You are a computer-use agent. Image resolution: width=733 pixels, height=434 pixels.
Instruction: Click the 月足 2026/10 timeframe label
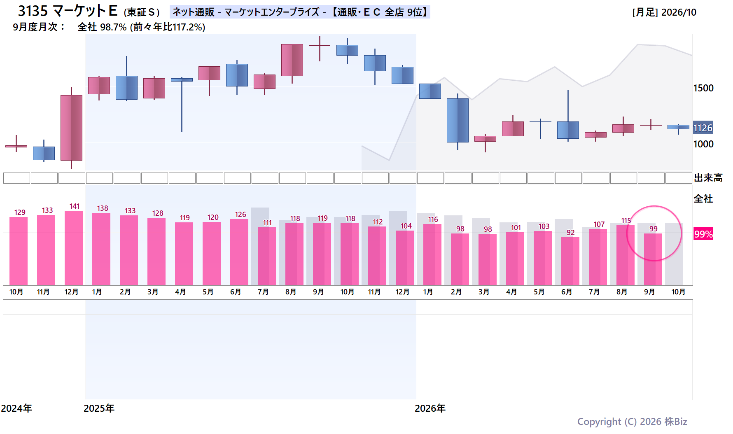[x=664, y=12]
